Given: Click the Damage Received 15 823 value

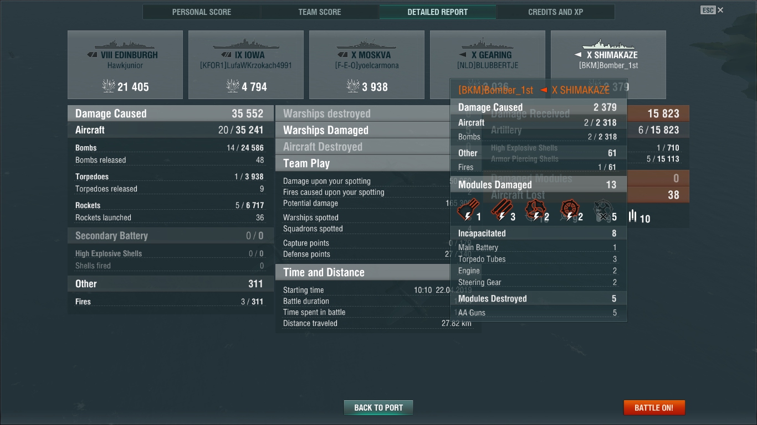Looking at the screenshot, I should coord(663,113).
